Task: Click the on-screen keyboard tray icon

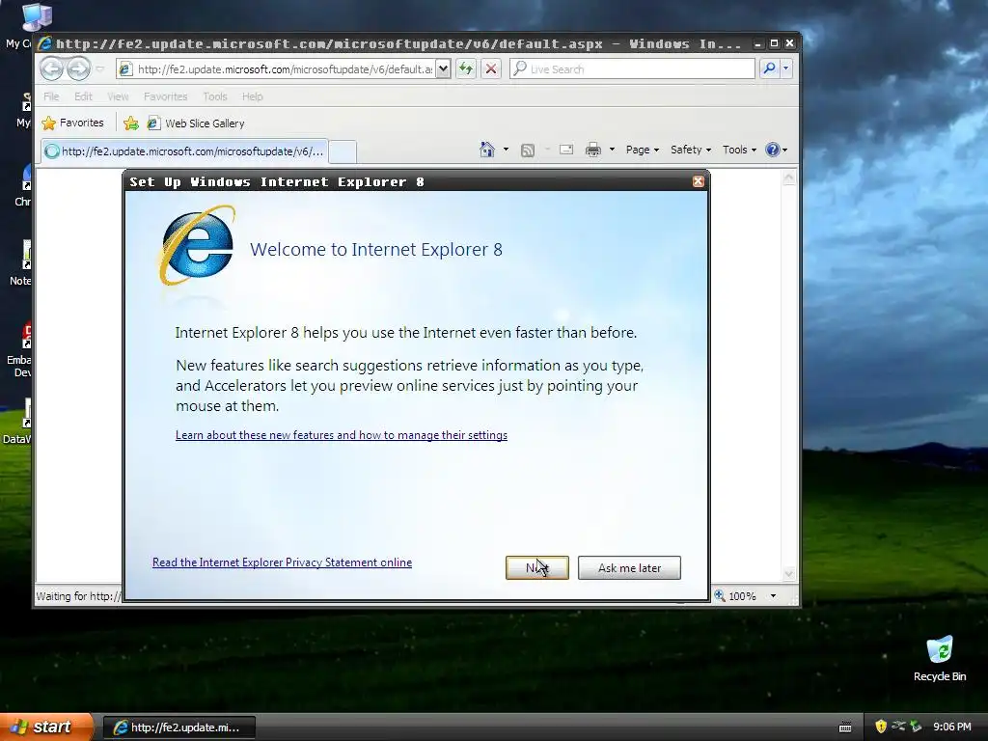Action: click(x=845, y=727)
